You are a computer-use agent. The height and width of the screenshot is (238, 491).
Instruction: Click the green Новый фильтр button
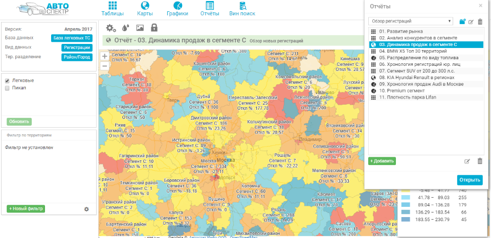[26, 208]
